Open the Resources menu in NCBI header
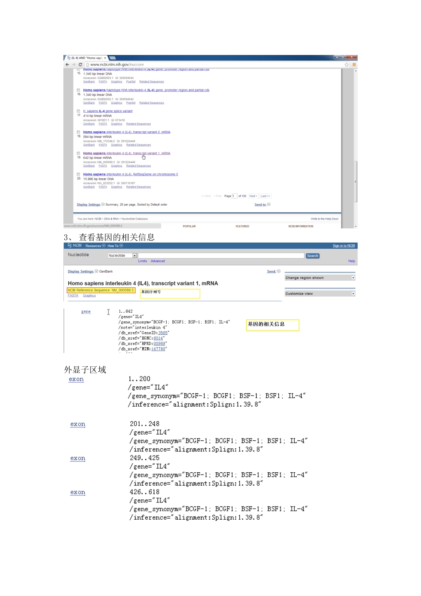Image resolution: width=421 pixels, height=596 pixels. coord(95,246)
